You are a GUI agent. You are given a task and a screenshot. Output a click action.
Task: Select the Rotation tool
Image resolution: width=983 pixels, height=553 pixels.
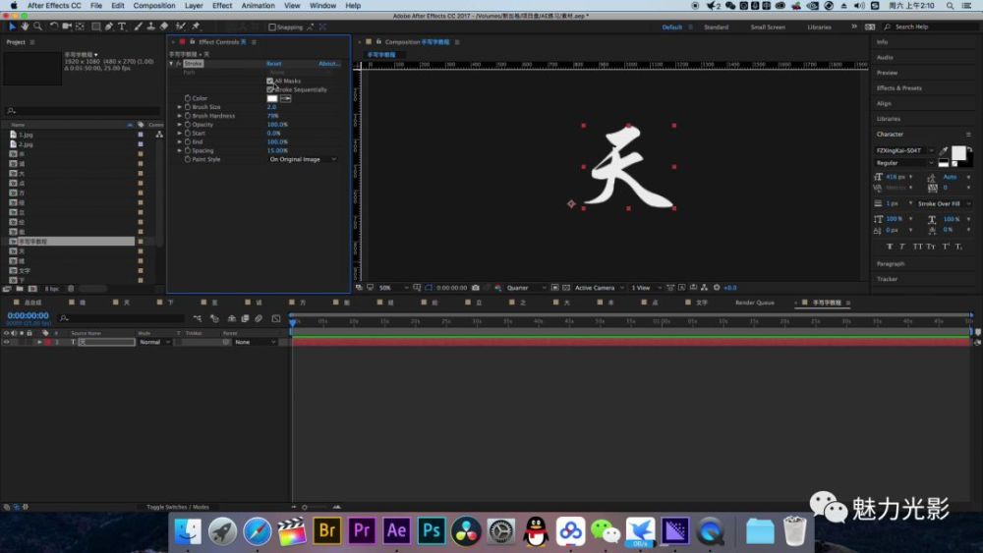coord(54,27)
